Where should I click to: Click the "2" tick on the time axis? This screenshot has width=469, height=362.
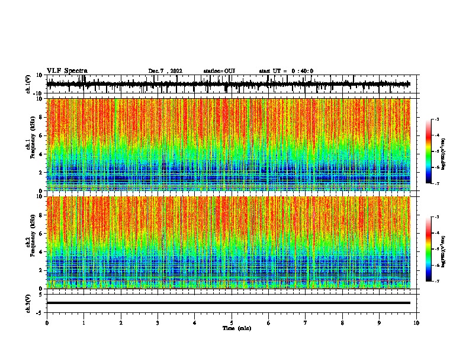coord(121,323)
